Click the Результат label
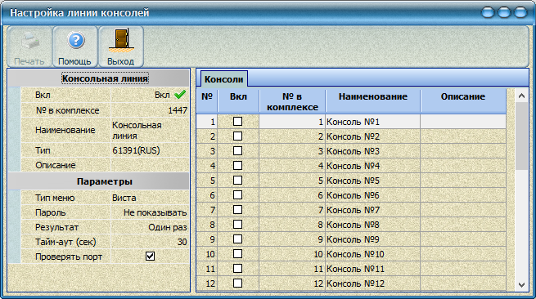 pos(56,227)
